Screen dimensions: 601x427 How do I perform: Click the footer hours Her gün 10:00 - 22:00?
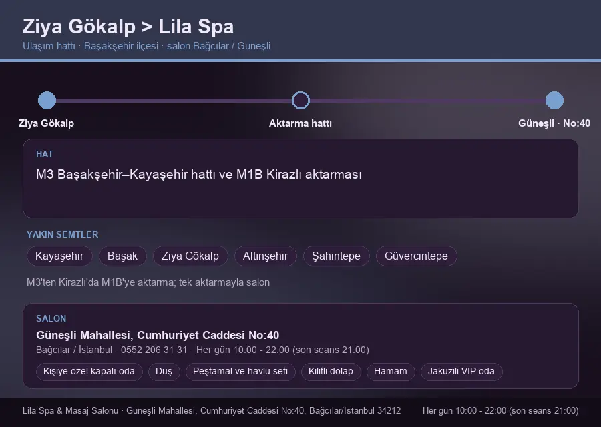point(501,410)
